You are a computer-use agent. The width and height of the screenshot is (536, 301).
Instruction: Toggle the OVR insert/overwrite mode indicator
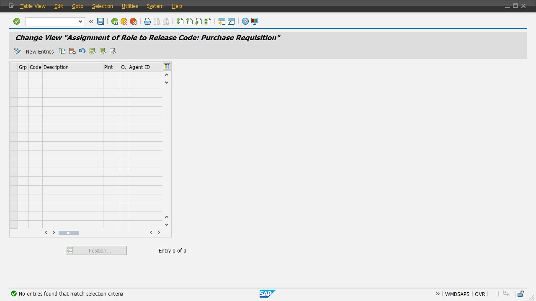tap(480, 294)
